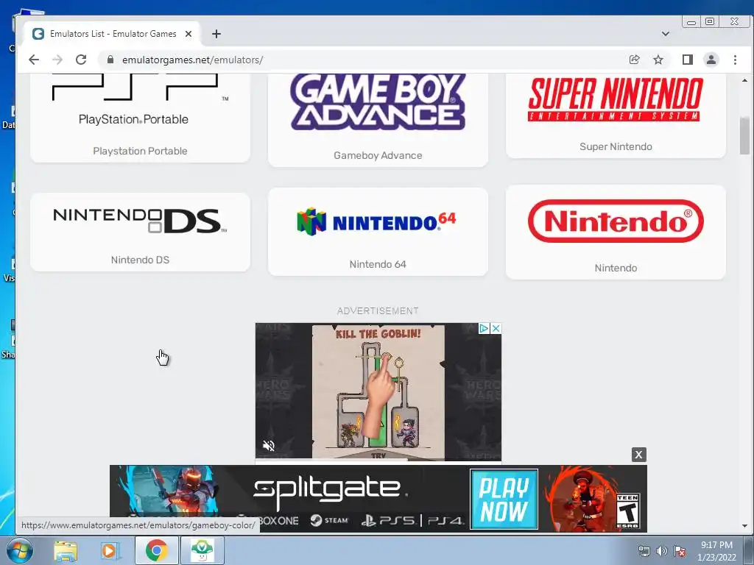
Task: Click the scroll down arrow of page scrollbar
Action: click(745, 526)
